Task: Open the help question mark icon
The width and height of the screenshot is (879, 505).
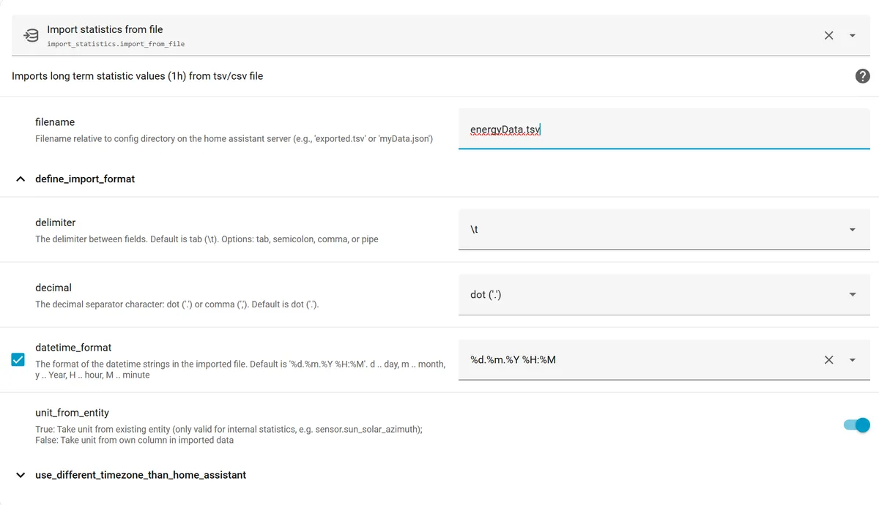Action: (863, 76)
